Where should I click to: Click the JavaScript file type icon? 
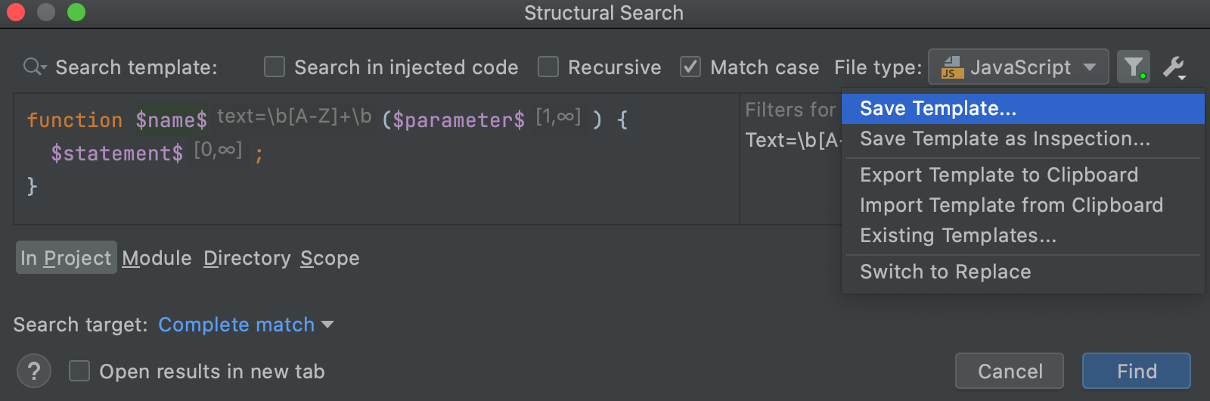[952, 67]
